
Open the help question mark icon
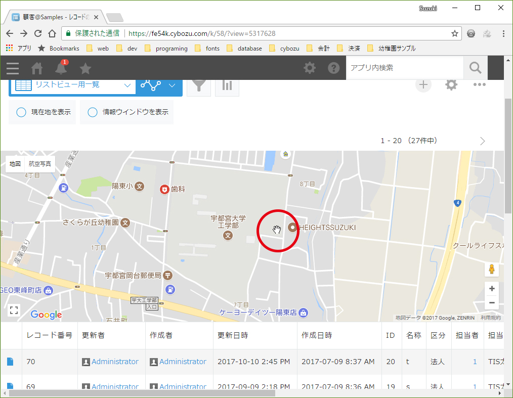(334, 68)
